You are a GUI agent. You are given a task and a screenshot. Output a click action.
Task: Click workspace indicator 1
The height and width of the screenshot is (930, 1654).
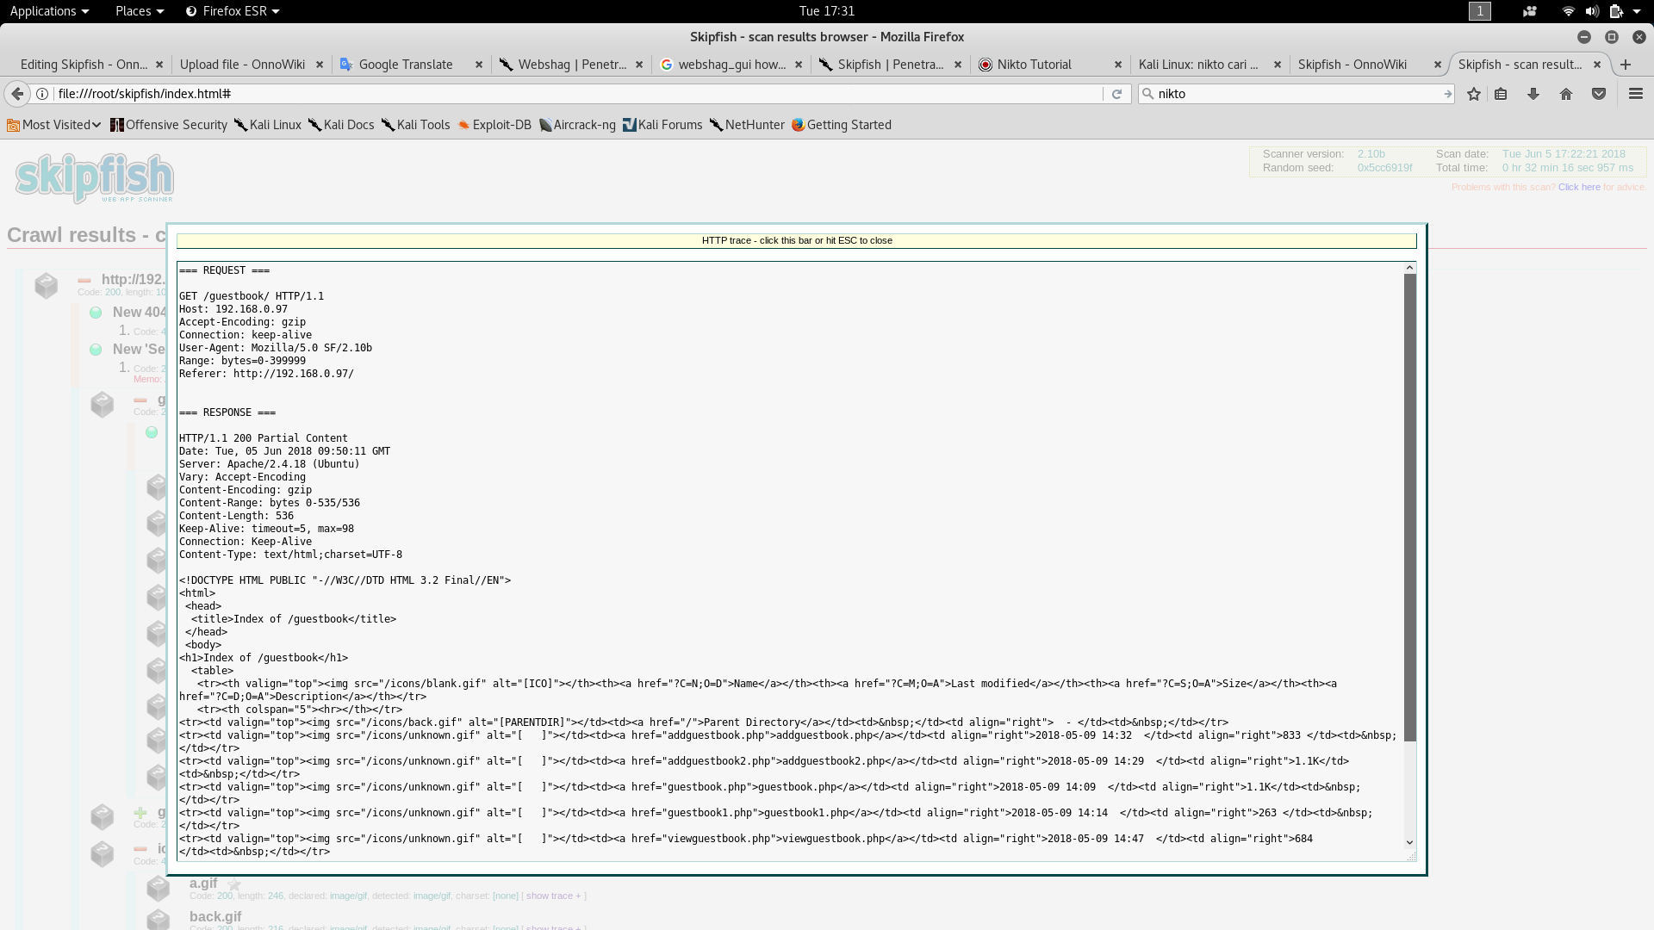[x=1479, y=11]
